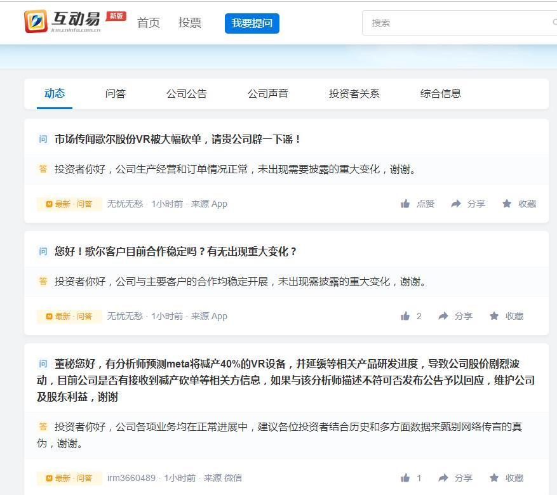Click inside the 搜索 search field
557x495 pixels.
point(445,23)
